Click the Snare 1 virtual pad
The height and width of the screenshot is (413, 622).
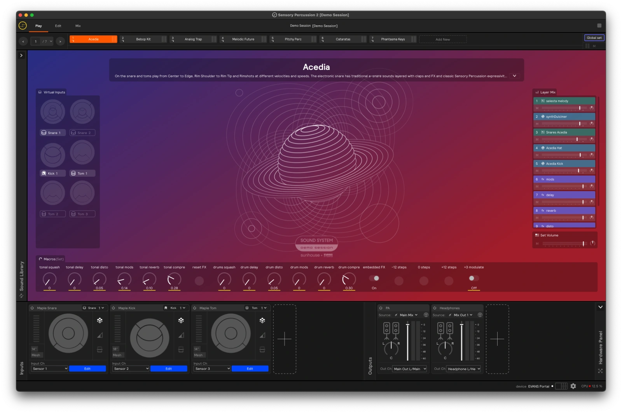(53, 112)
